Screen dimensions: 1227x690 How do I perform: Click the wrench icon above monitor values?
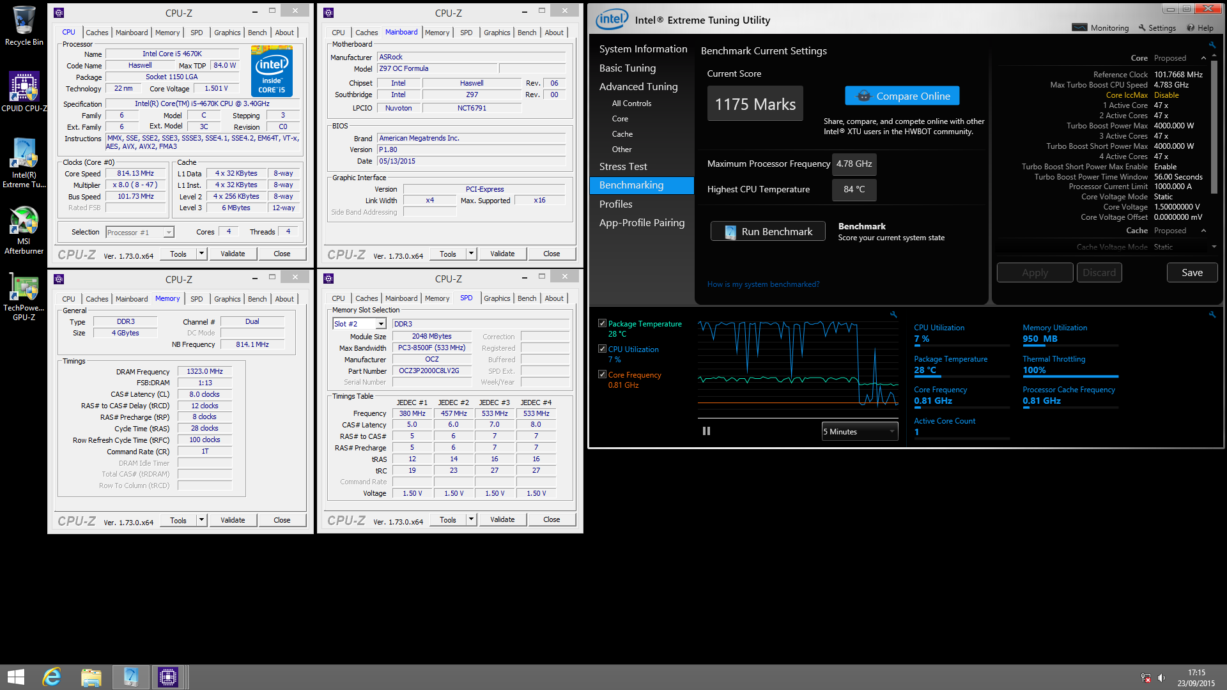[x=1212, y=314]
